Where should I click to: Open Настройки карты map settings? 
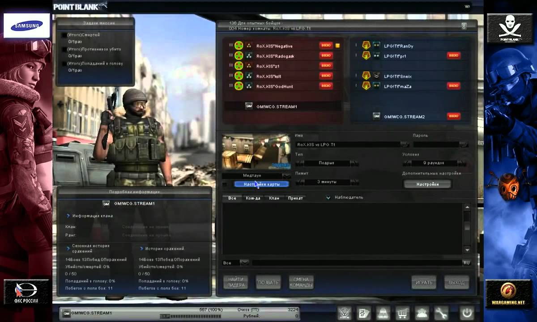(261, 184)
